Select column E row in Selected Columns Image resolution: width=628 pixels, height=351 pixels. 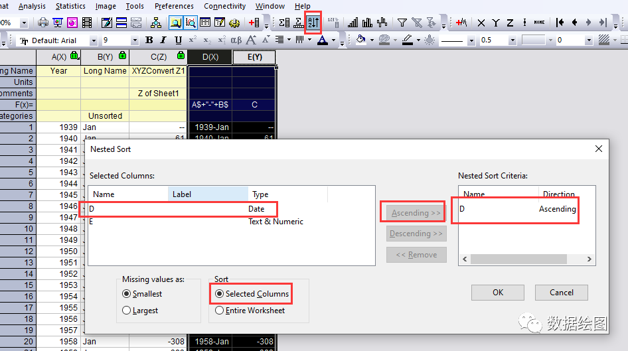[x=231, y=222]
